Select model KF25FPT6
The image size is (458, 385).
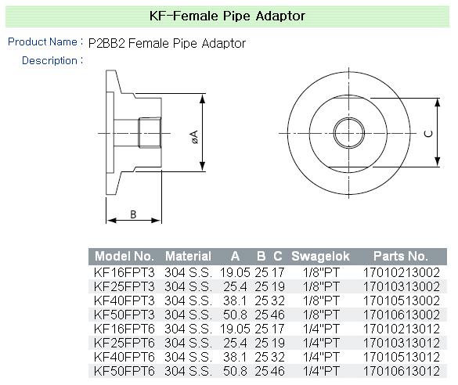(x=124, y=343)
